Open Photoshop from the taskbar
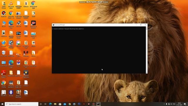 79,104
